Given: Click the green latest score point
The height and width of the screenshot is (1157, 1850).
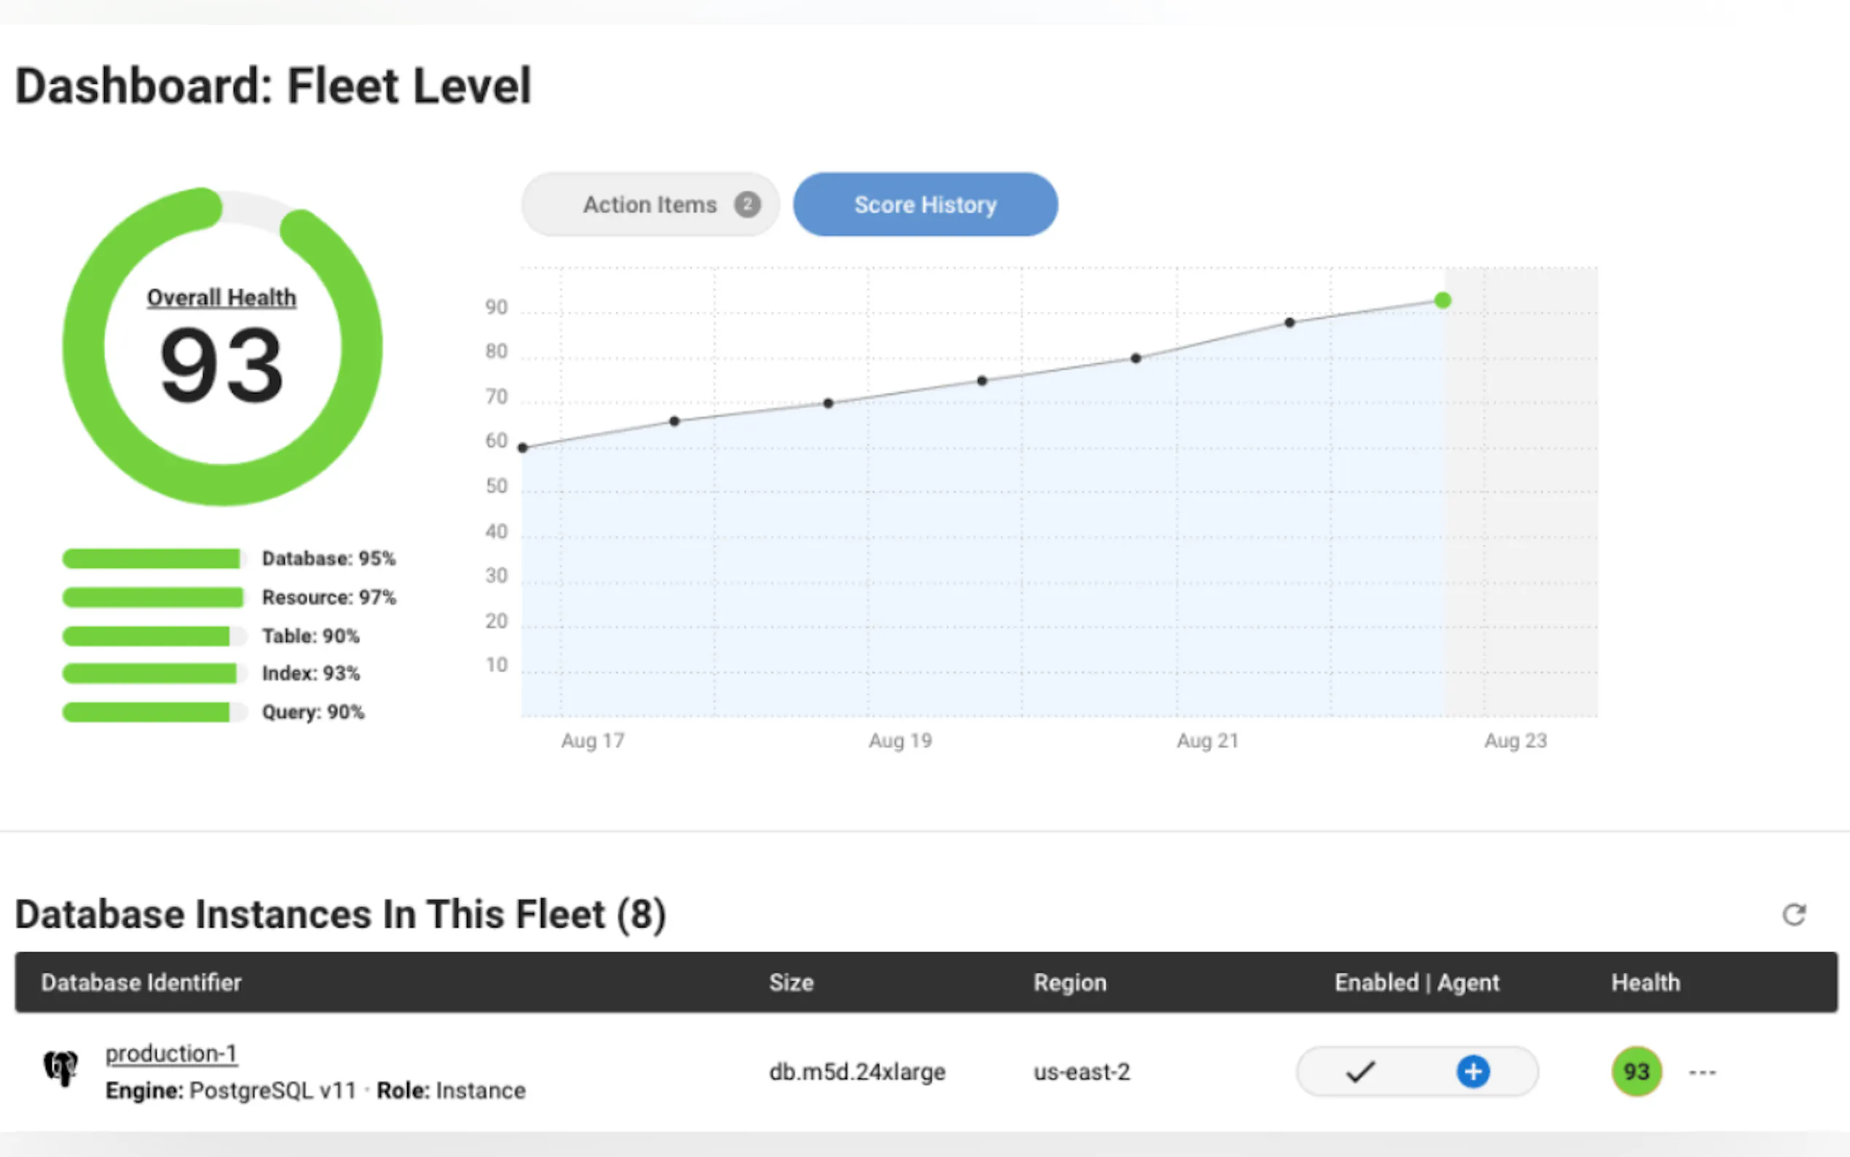Looking at the screenshot, I should (1442, 301).
